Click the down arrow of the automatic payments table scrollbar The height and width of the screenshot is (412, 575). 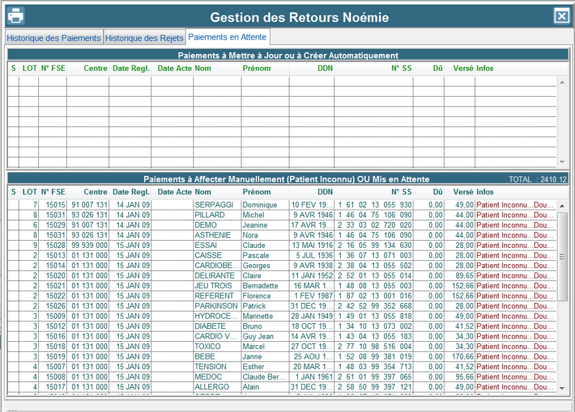562,162
